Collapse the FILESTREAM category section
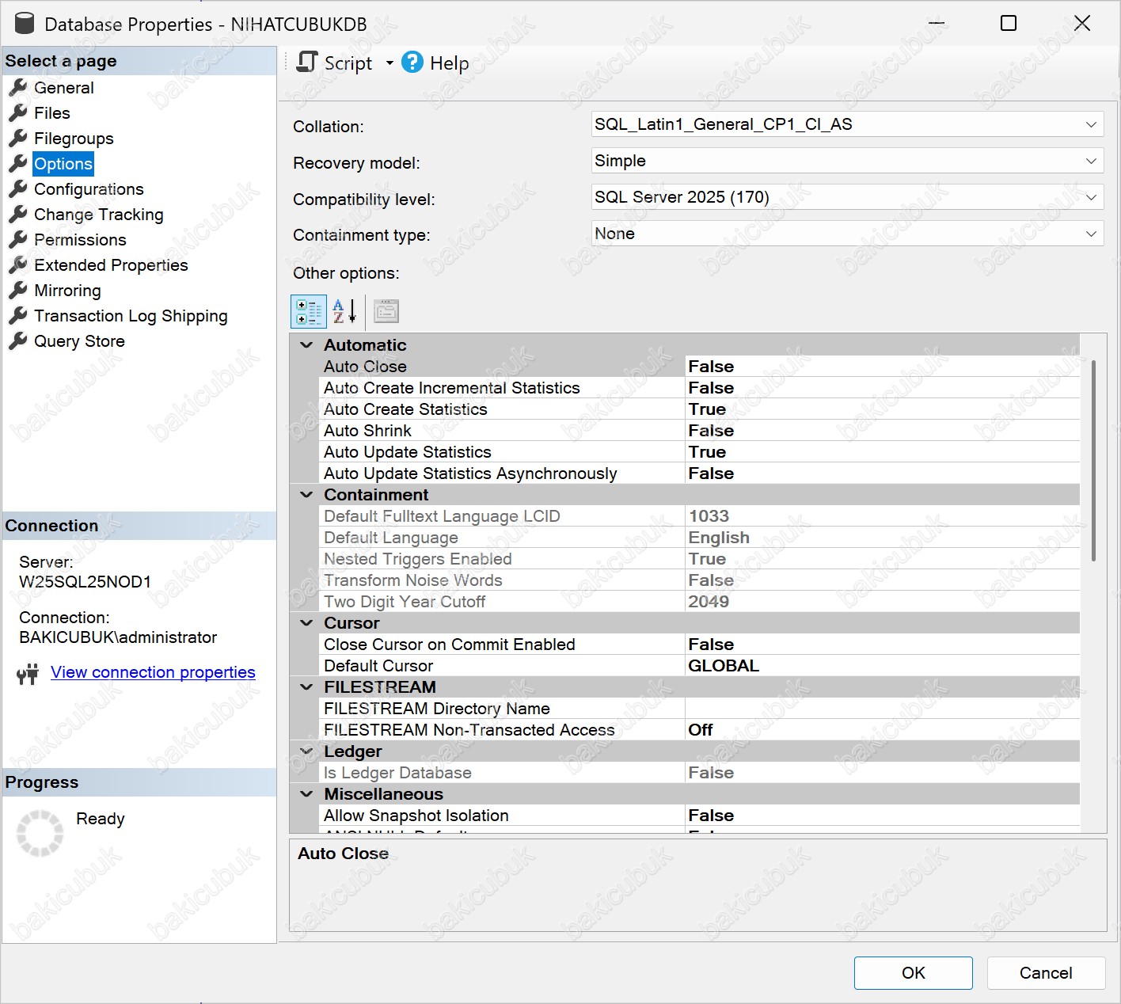 (x=306, y=687)
